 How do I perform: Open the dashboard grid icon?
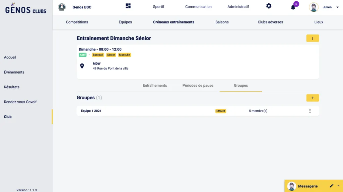coord(128,6)
